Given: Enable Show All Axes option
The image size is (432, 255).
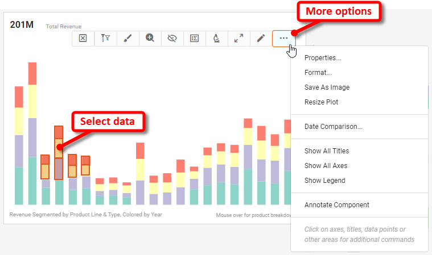Looking at the screenshot, I should [326, 166].
